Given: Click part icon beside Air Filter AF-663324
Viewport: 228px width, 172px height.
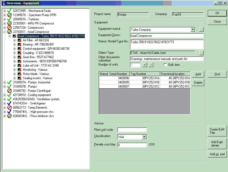Looking at the screenshot, I should click(x=19, y=40).
